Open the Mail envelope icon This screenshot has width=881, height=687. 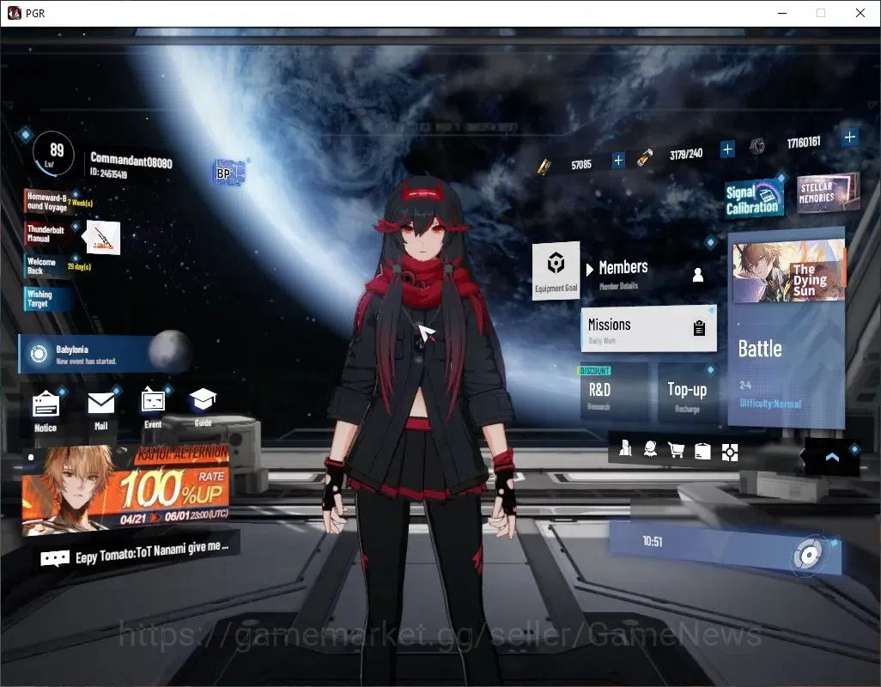pos(101,404)
